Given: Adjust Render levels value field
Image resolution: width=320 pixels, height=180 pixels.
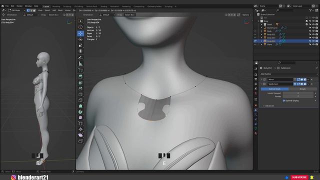Looking at the screenshot, I should 298,96.
